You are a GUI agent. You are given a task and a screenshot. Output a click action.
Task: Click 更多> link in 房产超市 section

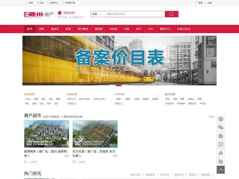(x=212, y=117)
